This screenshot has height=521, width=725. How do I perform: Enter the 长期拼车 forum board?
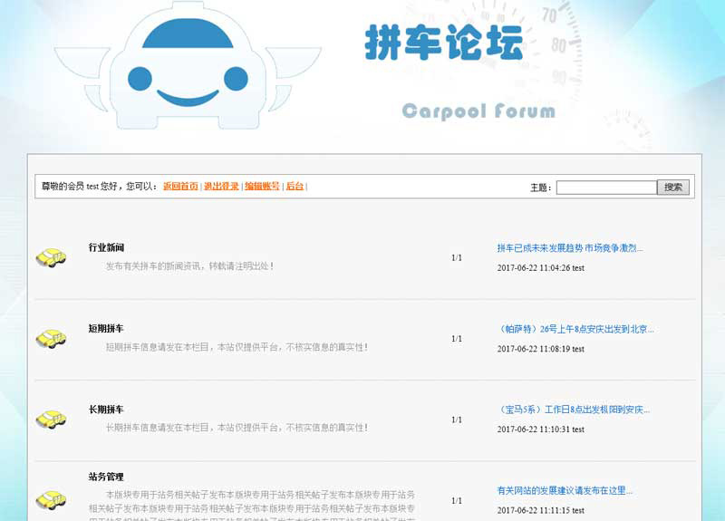click(106, 410)
